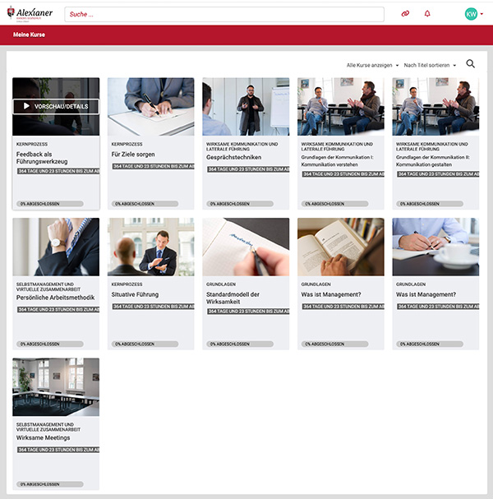493x499 pixels.
Task: Open the 'Gesprächstechniken' course title
Action: click(233, 157)
